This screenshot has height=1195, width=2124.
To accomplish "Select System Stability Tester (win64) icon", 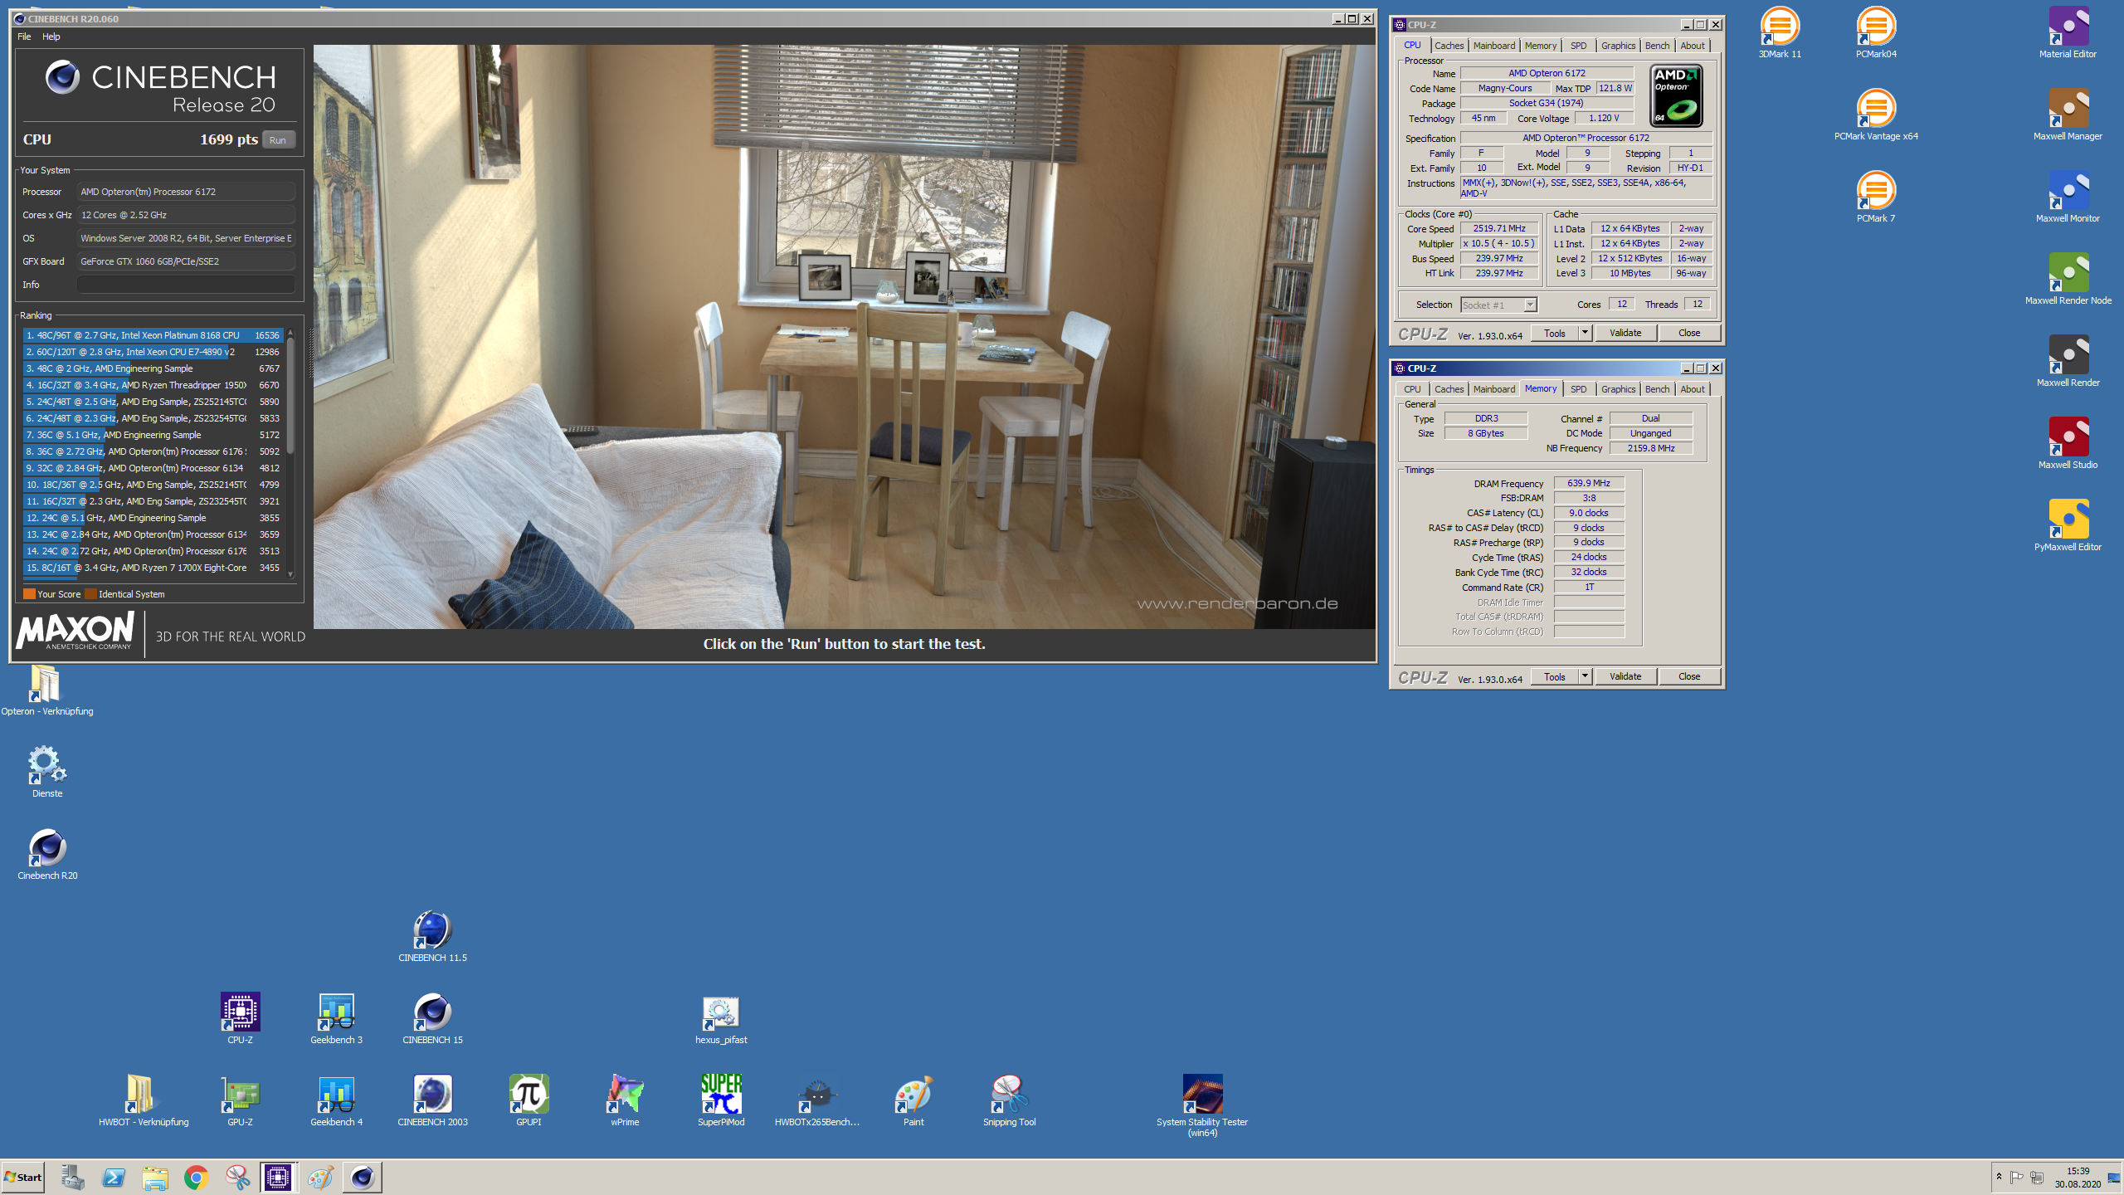I will 1202,1106.
